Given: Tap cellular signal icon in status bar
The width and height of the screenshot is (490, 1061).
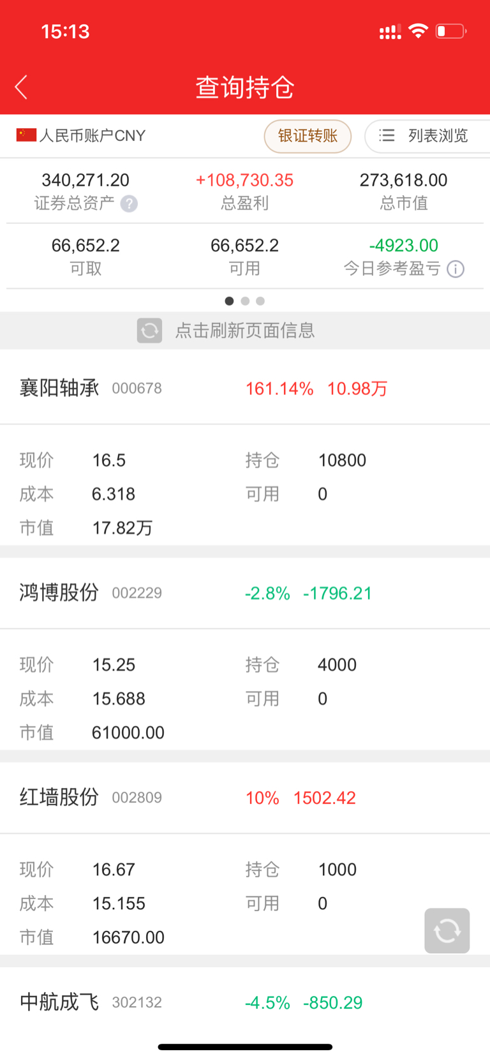Looking at the screenshot, I should click(x=390, y=32).
